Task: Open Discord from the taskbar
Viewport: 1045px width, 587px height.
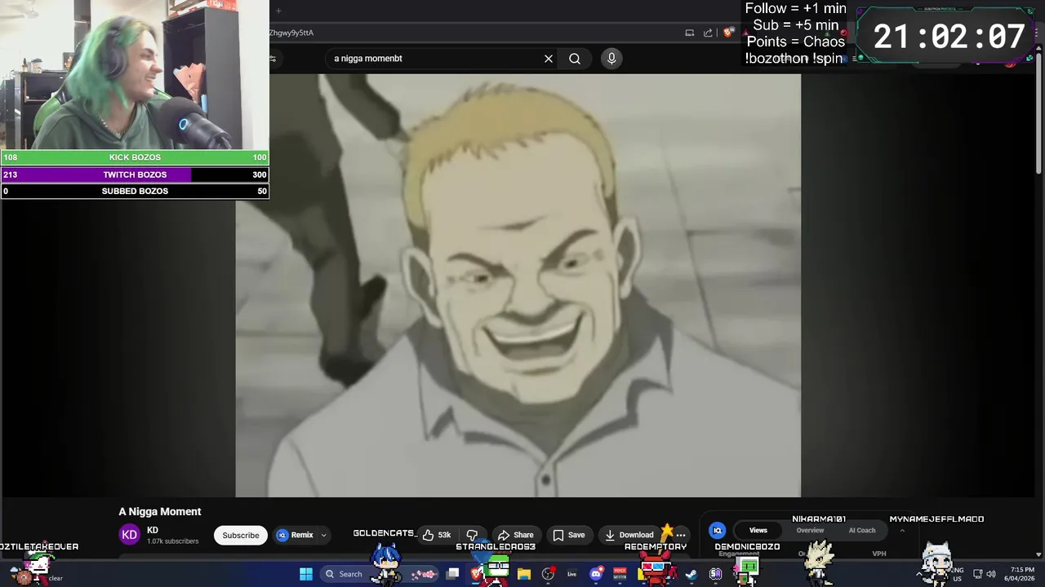Action: (596, 574)
